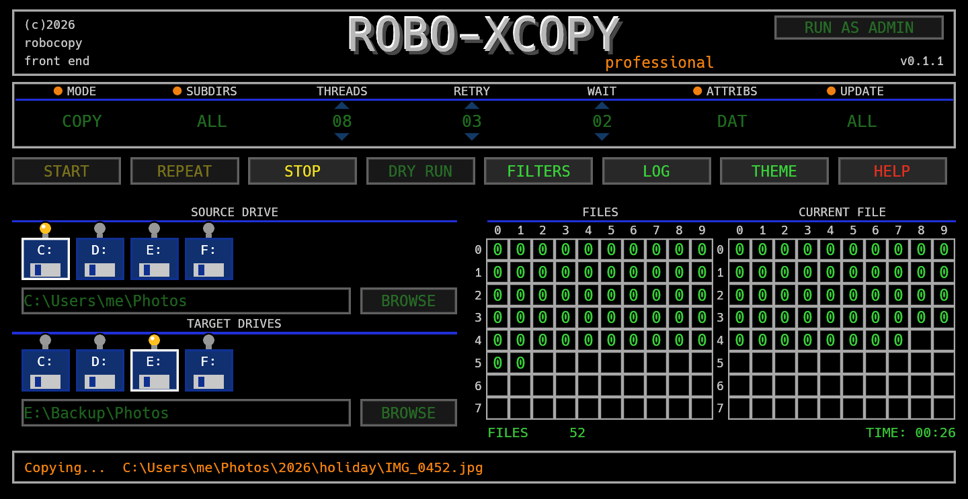
Task: Click the REPEAT button
Action: coord(185,171)
